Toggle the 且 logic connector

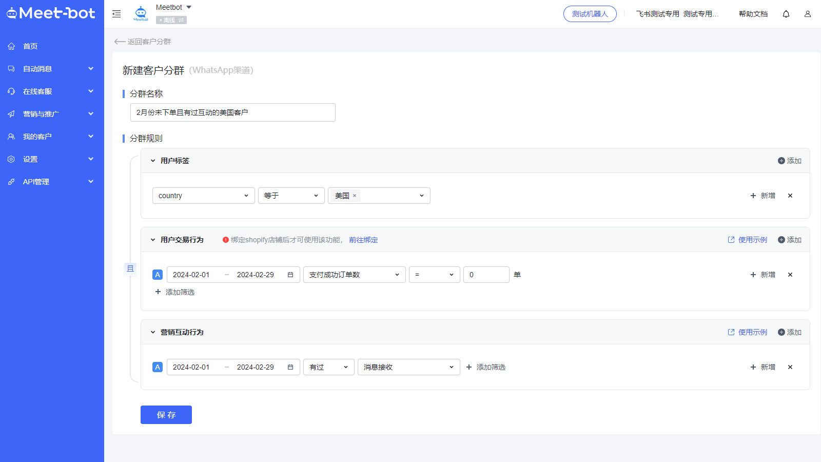(x=130, y=268)
